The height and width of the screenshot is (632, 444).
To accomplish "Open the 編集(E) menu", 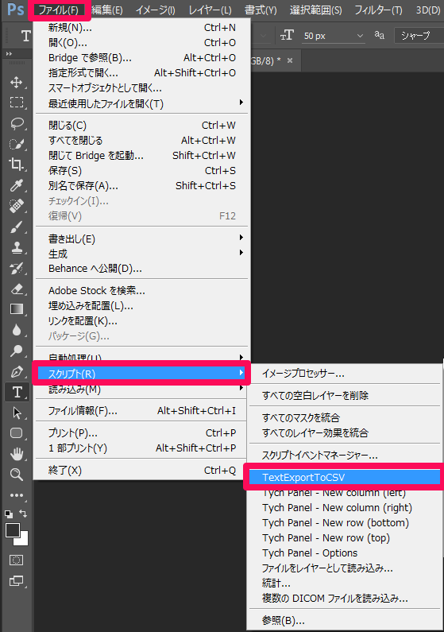I will click(x=107, y=10).
